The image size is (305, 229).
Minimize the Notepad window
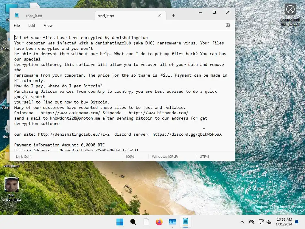coord(201,12)
